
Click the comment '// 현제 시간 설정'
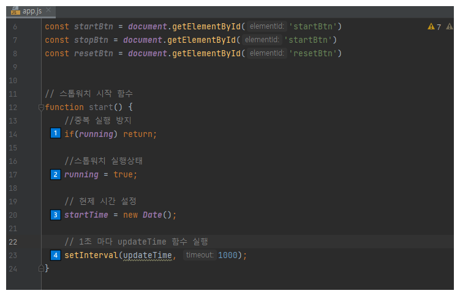[x=100, y=201]
